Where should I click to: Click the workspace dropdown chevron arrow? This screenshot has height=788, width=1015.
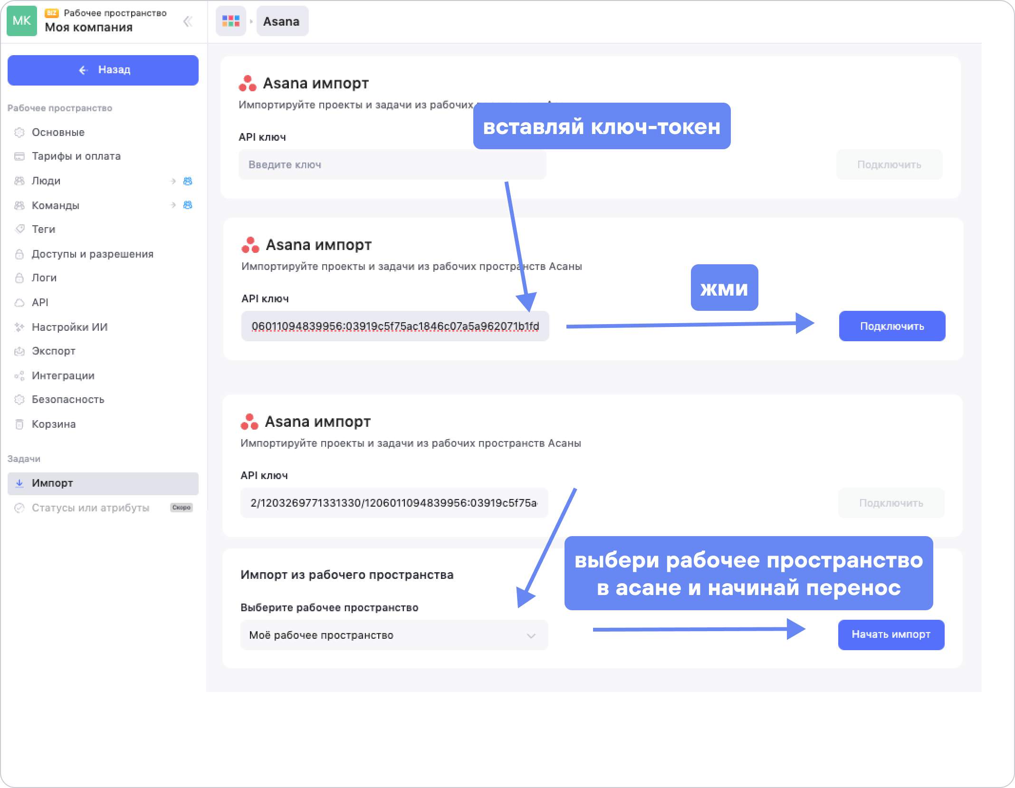531,635
